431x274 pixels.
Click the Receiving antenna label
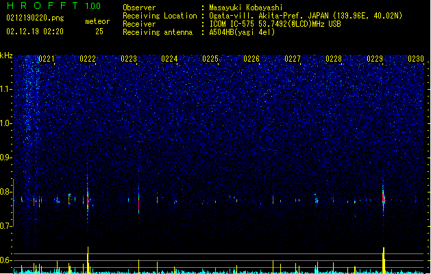click(x=158, y=32)
